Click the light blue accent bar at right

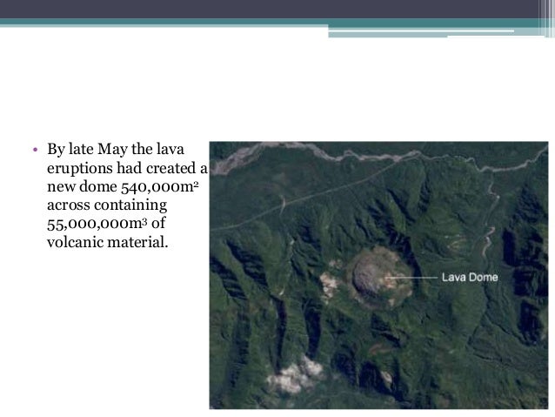click(x=421, y=34)
